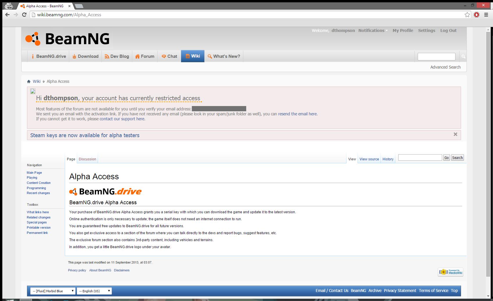Open the Permanent link in Toolbox
This screenshot has height=301, width=493.
click(37, 233)
